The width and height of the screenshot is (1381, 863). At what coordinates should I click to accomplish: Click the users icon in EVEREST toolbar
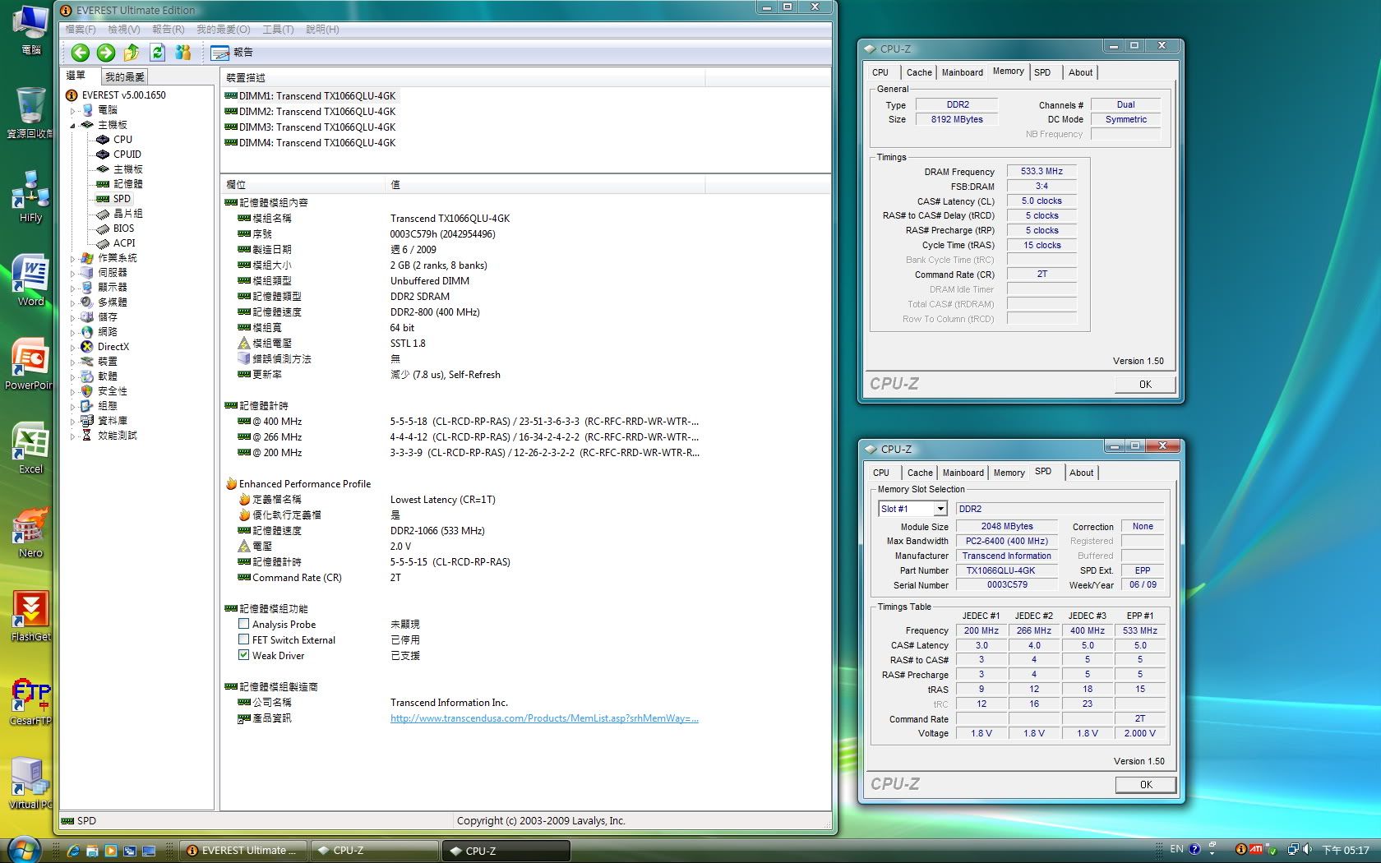click(182, 53)
